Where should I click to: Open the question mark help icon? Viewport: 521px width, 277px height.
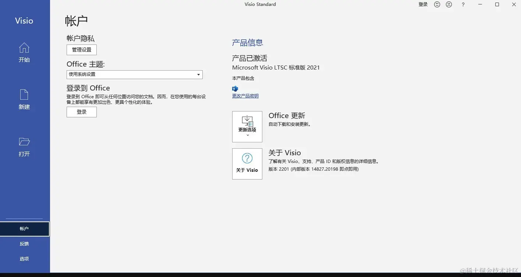click(463, 4)
